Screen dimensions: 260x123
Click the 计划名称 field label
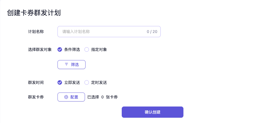(x=36, y=32)
